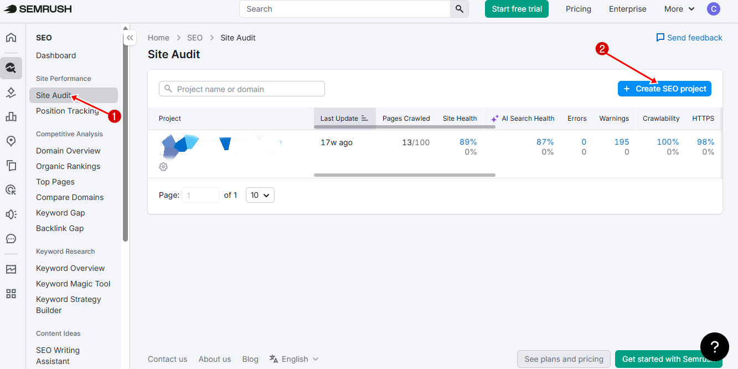Screen dimensions: 738x369
Task: Click Site Health 89% value
Action: tap(468, 142)
